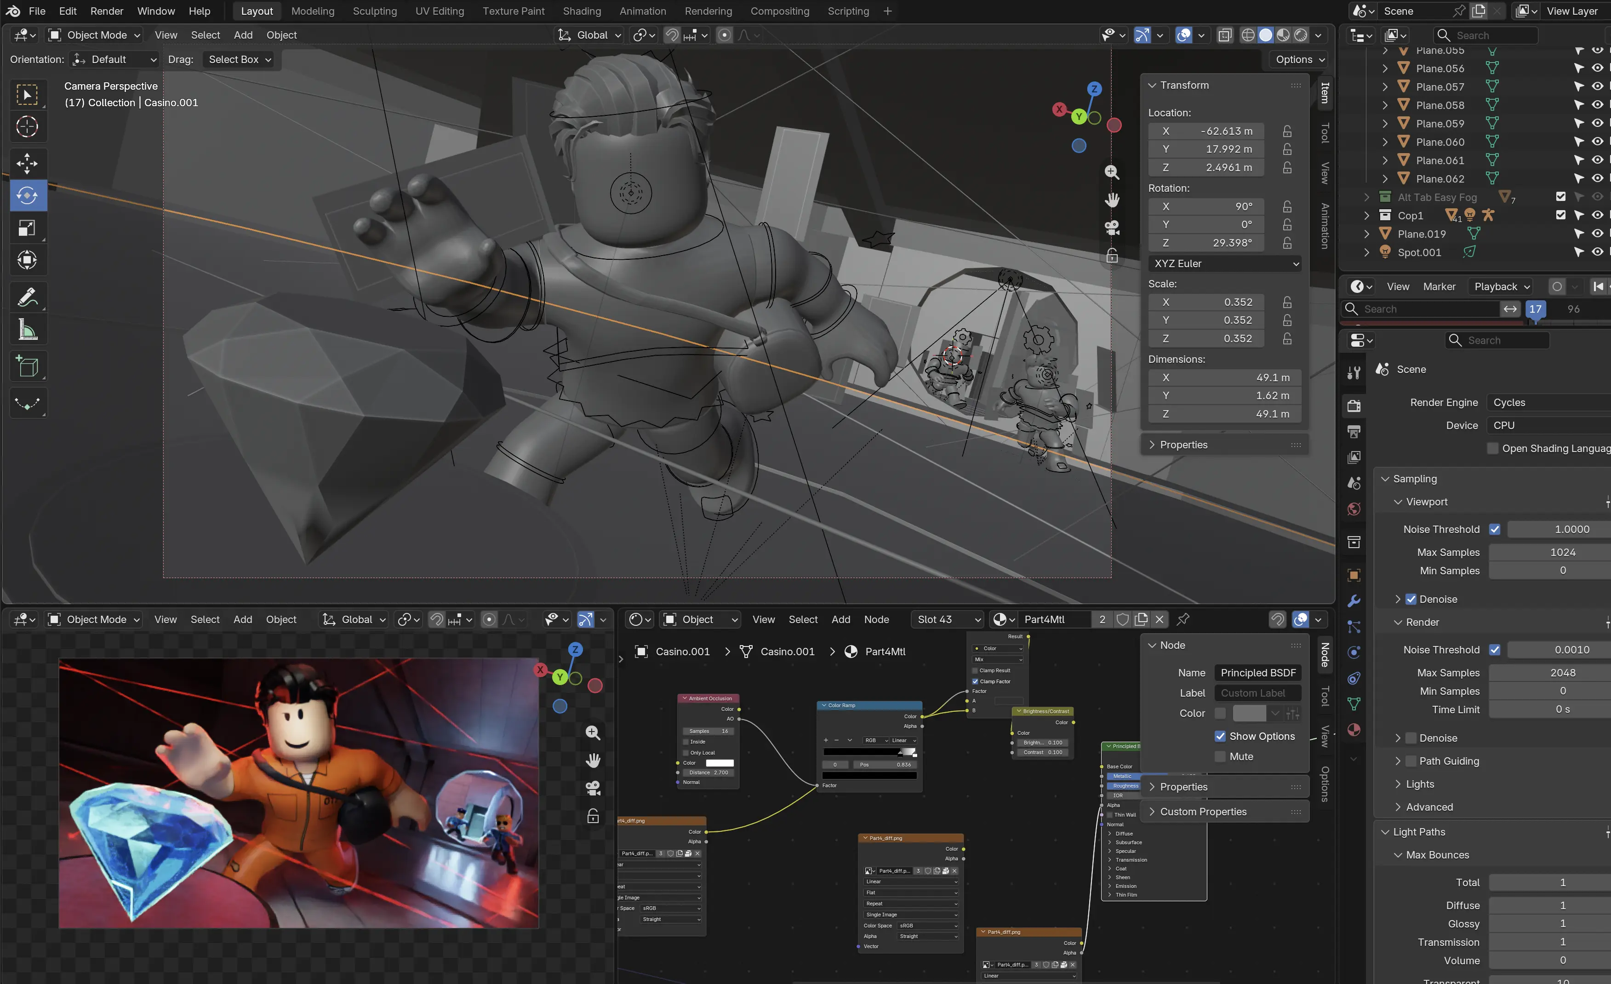Hide Plane.056 with its eye icon
The width and height of the screenshot is (1611, 984).
1597,68
